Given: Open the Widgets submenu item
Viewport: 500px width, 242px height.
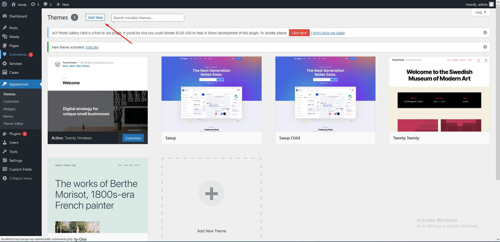Looking at the screenshot, I should [x=9, y=109].
